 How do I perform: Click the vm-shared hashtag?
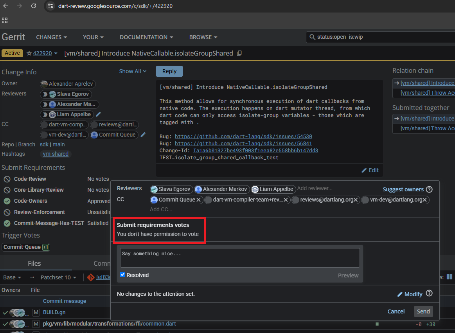(x=56, y=154)
